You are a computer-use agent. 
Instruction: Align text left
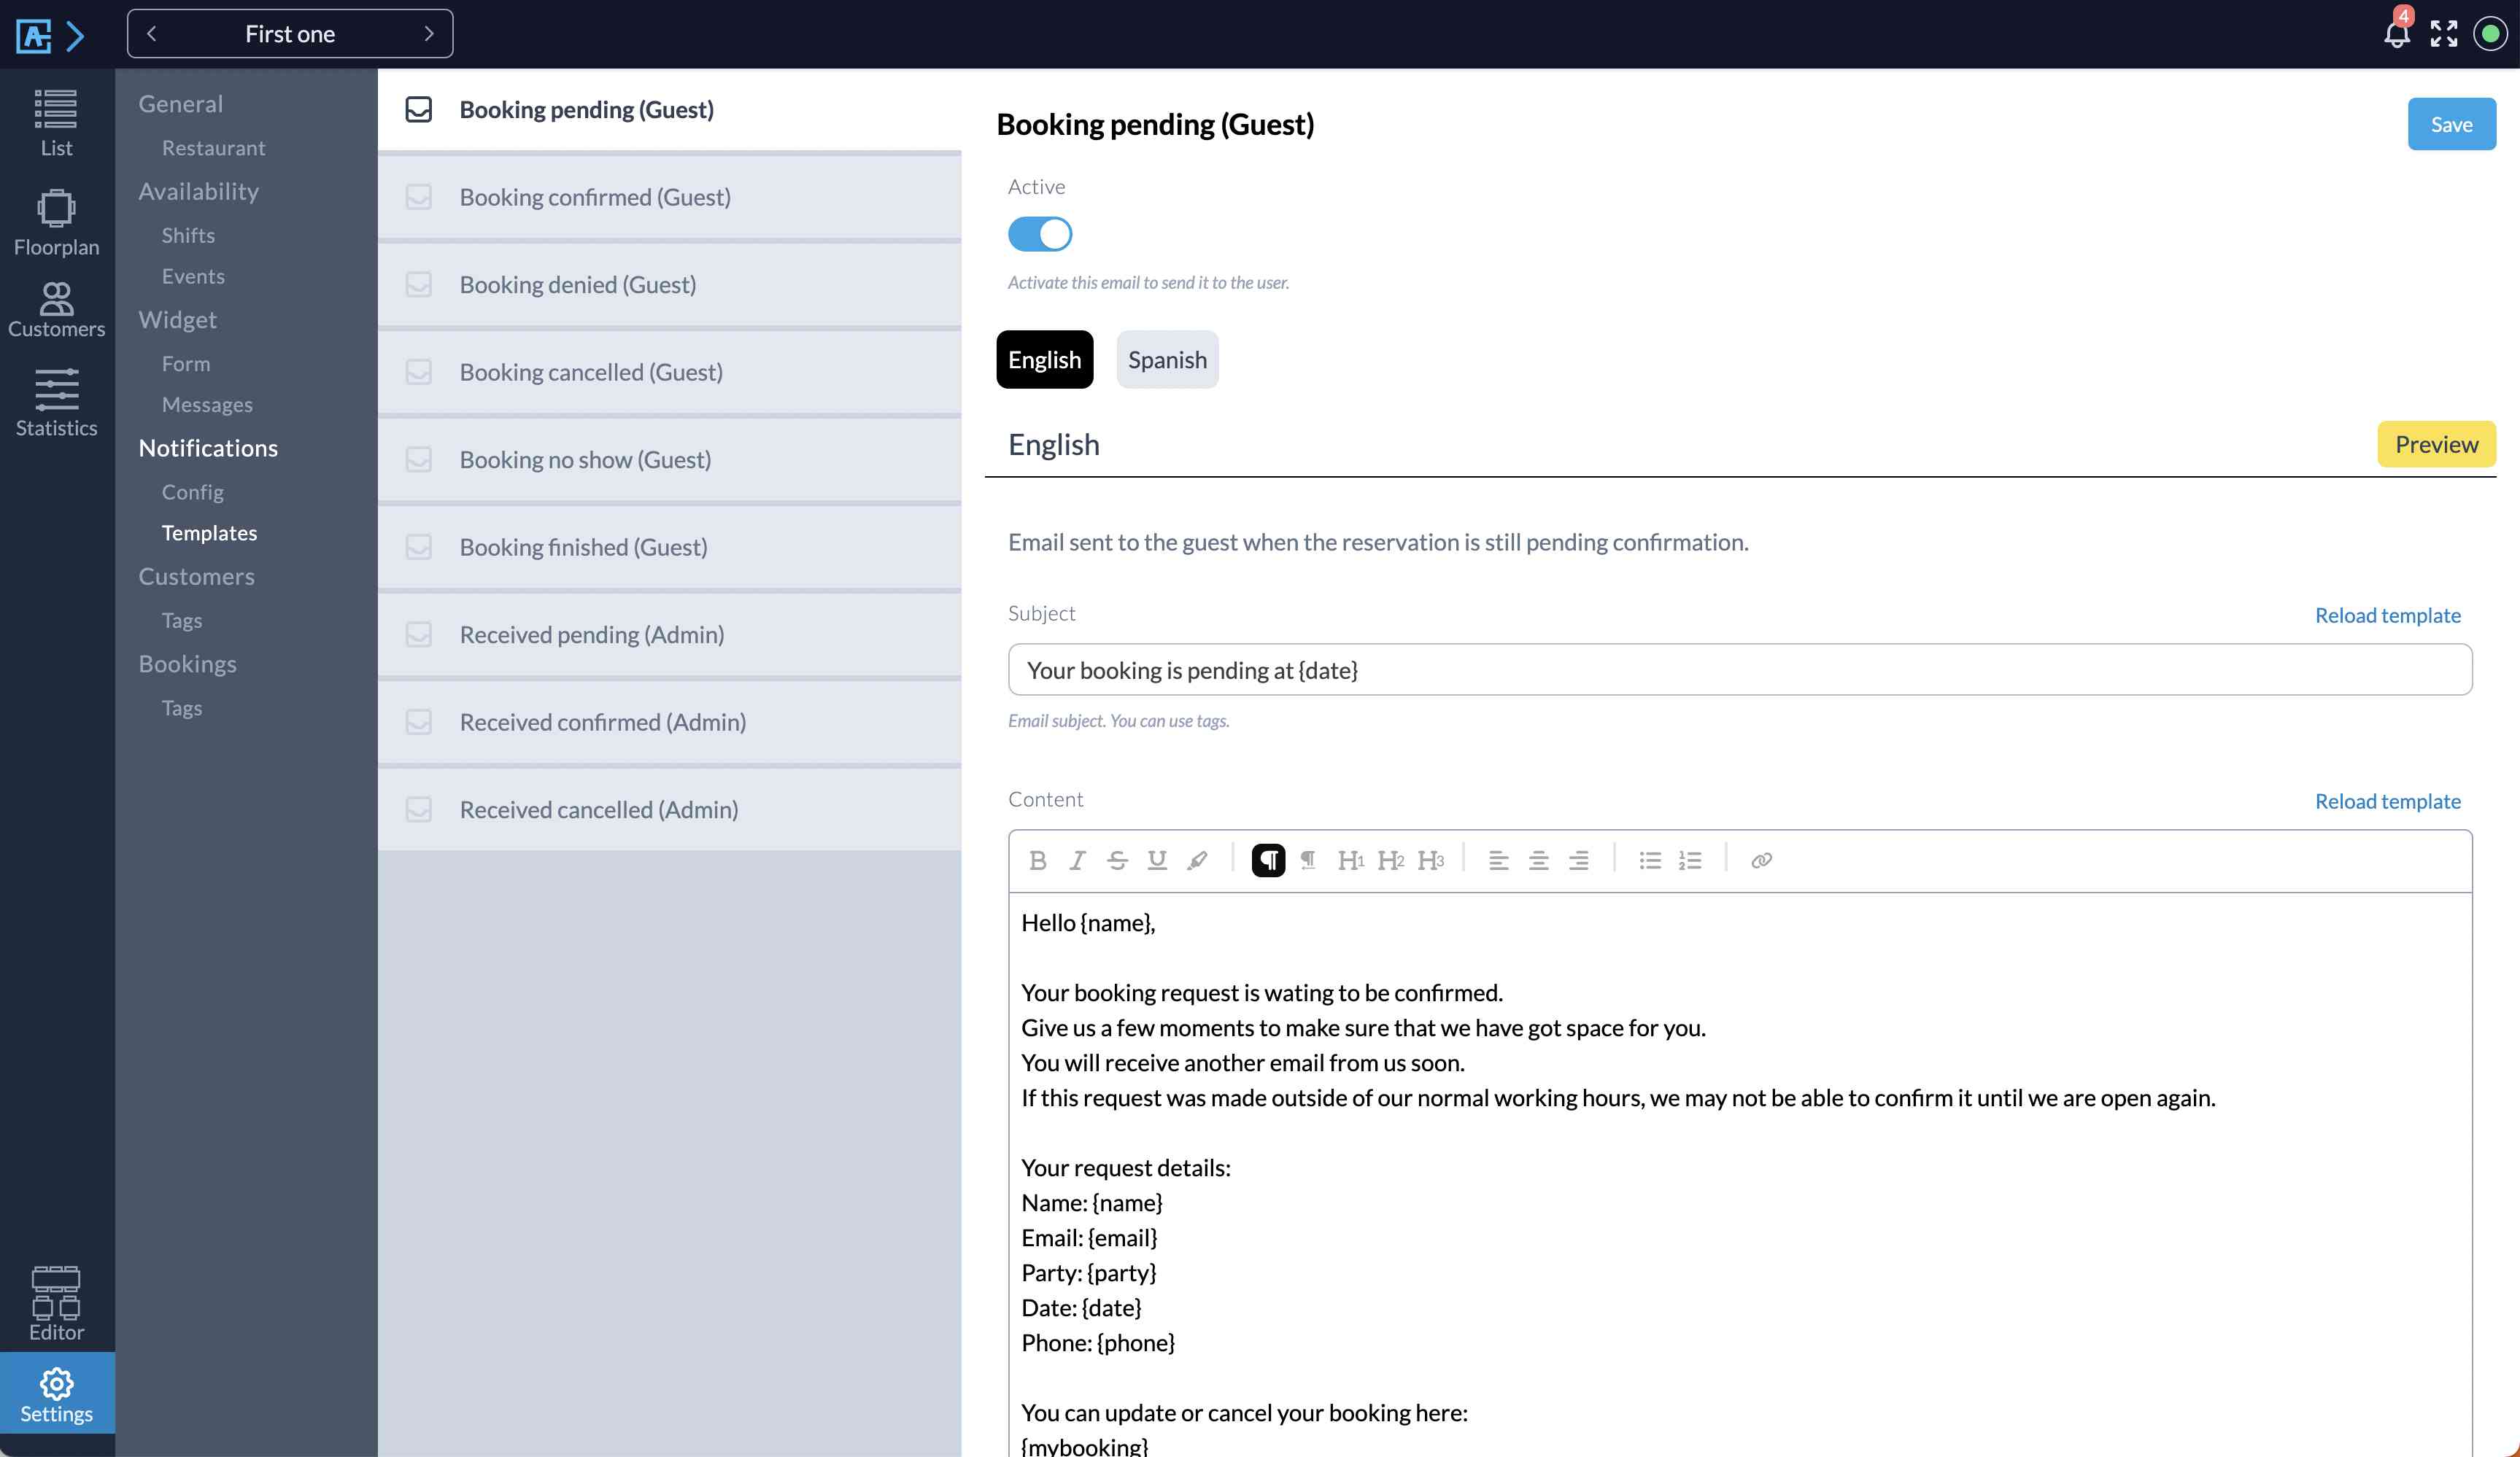[x=1498, y=860]
